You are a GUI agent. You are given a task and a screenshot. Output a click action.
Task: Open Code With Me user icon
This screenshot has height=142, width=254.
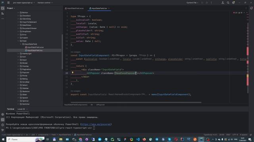223,3
